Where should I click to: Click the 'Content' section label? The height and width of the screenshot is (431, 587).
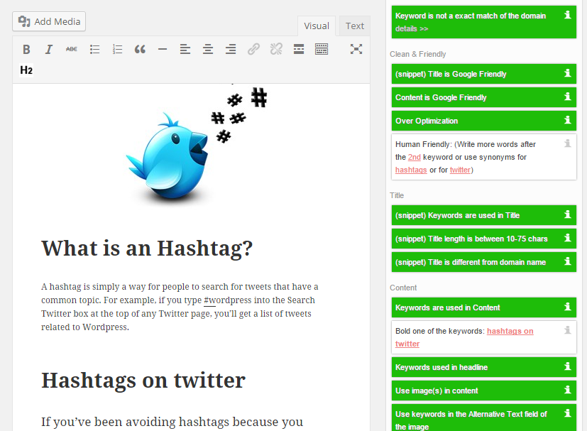tap(403, 288)
